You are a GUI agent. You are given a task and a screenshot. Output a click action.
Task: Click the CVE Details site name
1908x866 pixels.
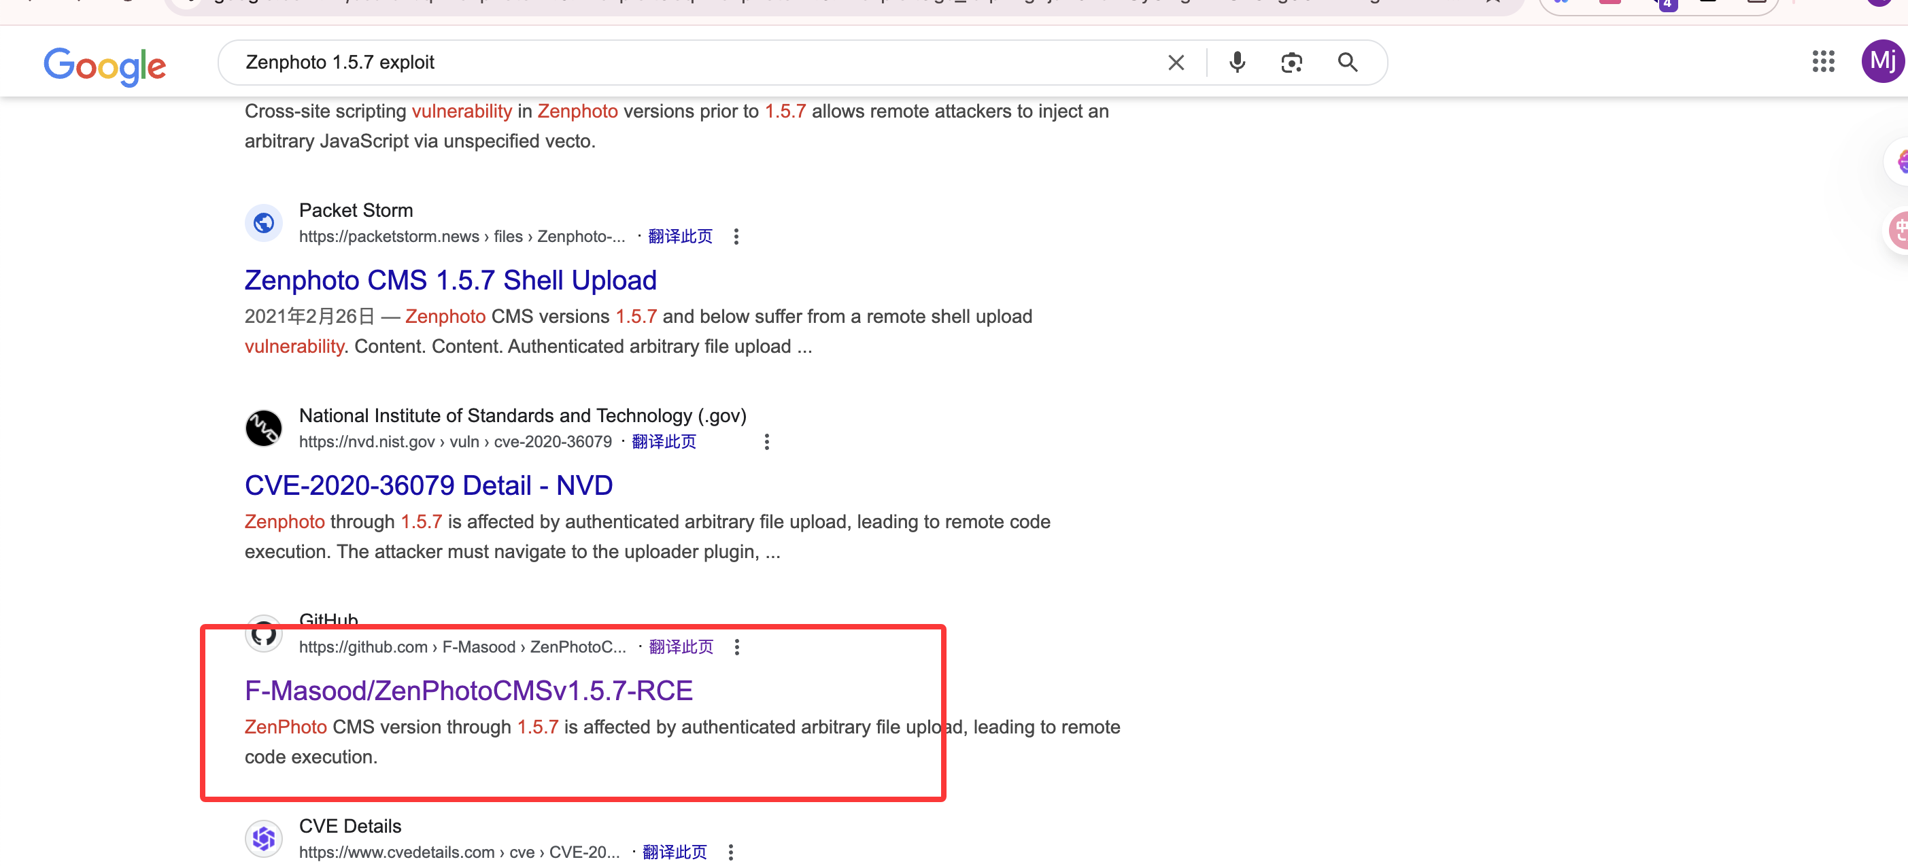(x=350, y=827)
